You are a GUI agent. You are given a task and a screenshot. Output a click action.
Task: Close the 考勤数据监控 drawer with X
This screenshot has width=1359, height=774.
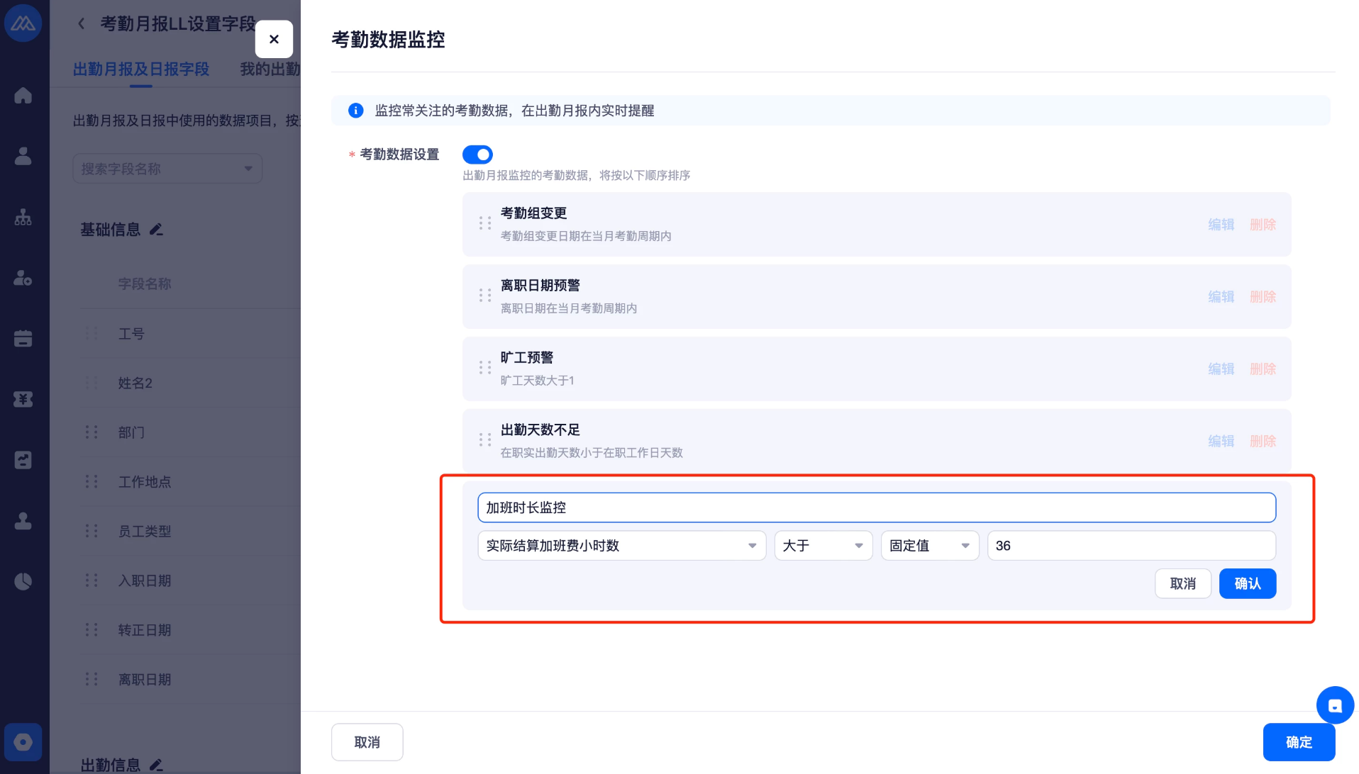click(274, 39)
